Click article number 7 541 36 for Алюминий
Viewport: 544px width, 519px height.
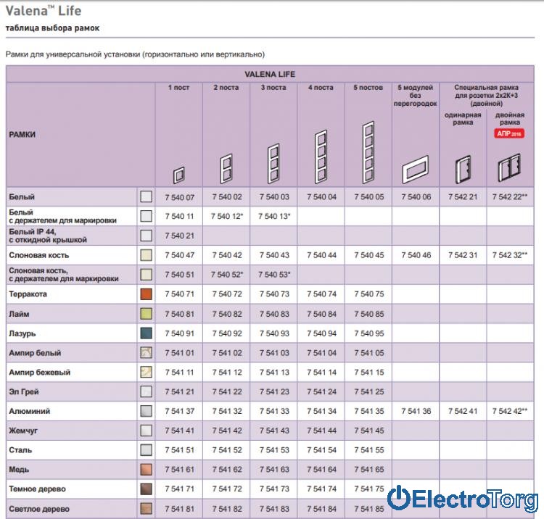tap(415, 411)
